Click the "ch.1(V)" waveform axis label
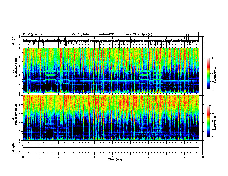Viewport: 228px width, 176px height. pos(14,41)
